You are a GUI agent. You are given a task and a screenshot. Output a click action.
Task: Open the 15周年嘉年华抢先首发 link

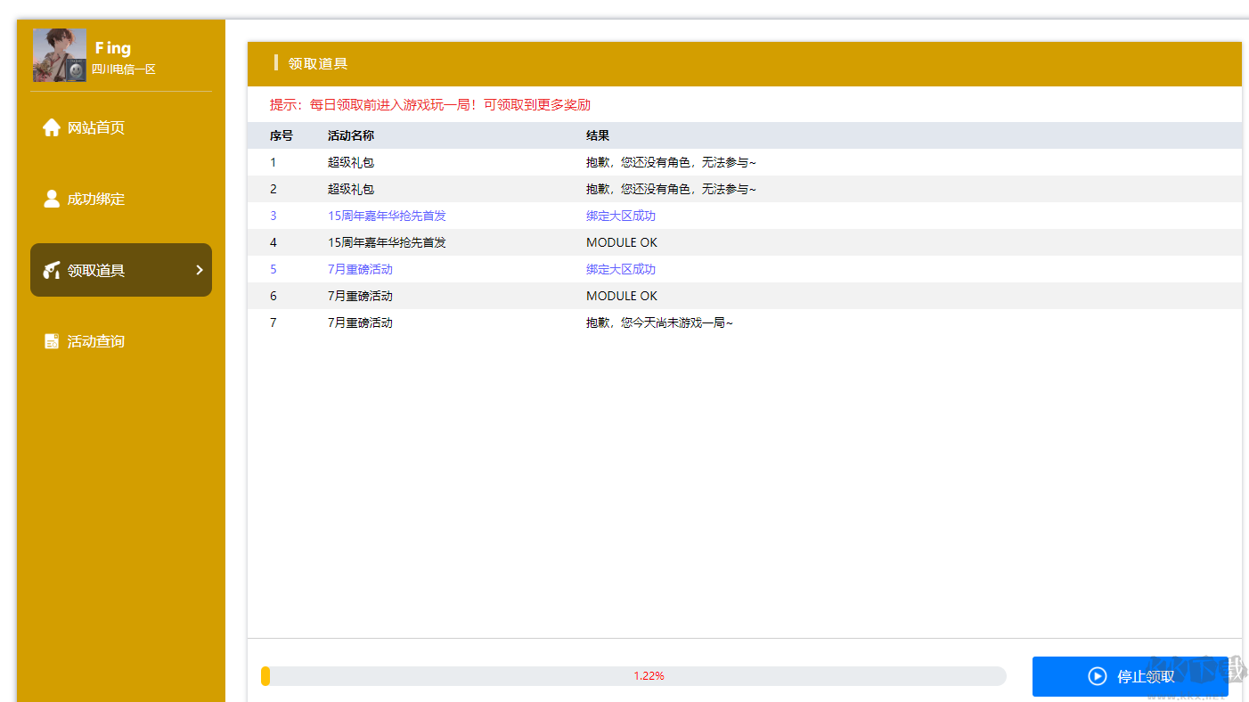tap(386, 215)
